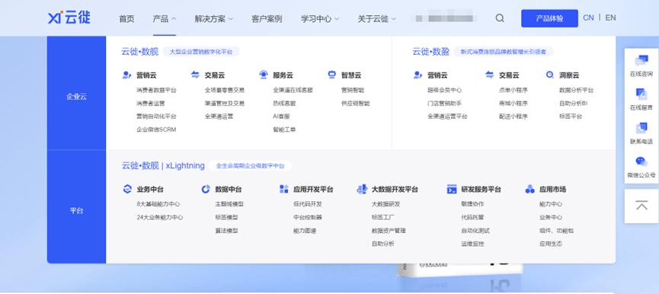Open 智能工单 link
This screenshot has width=659, height=294.
point(284,129)
